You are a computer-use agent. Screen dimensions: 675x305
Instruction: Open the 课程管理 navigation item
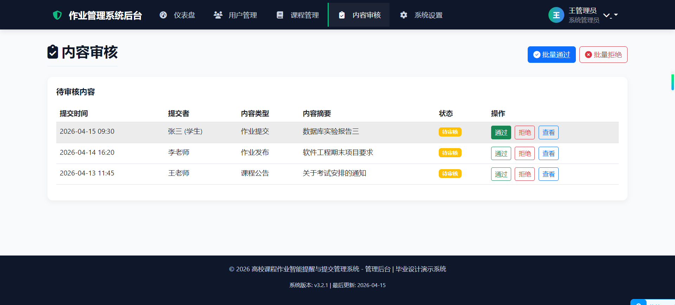[298, 15]
